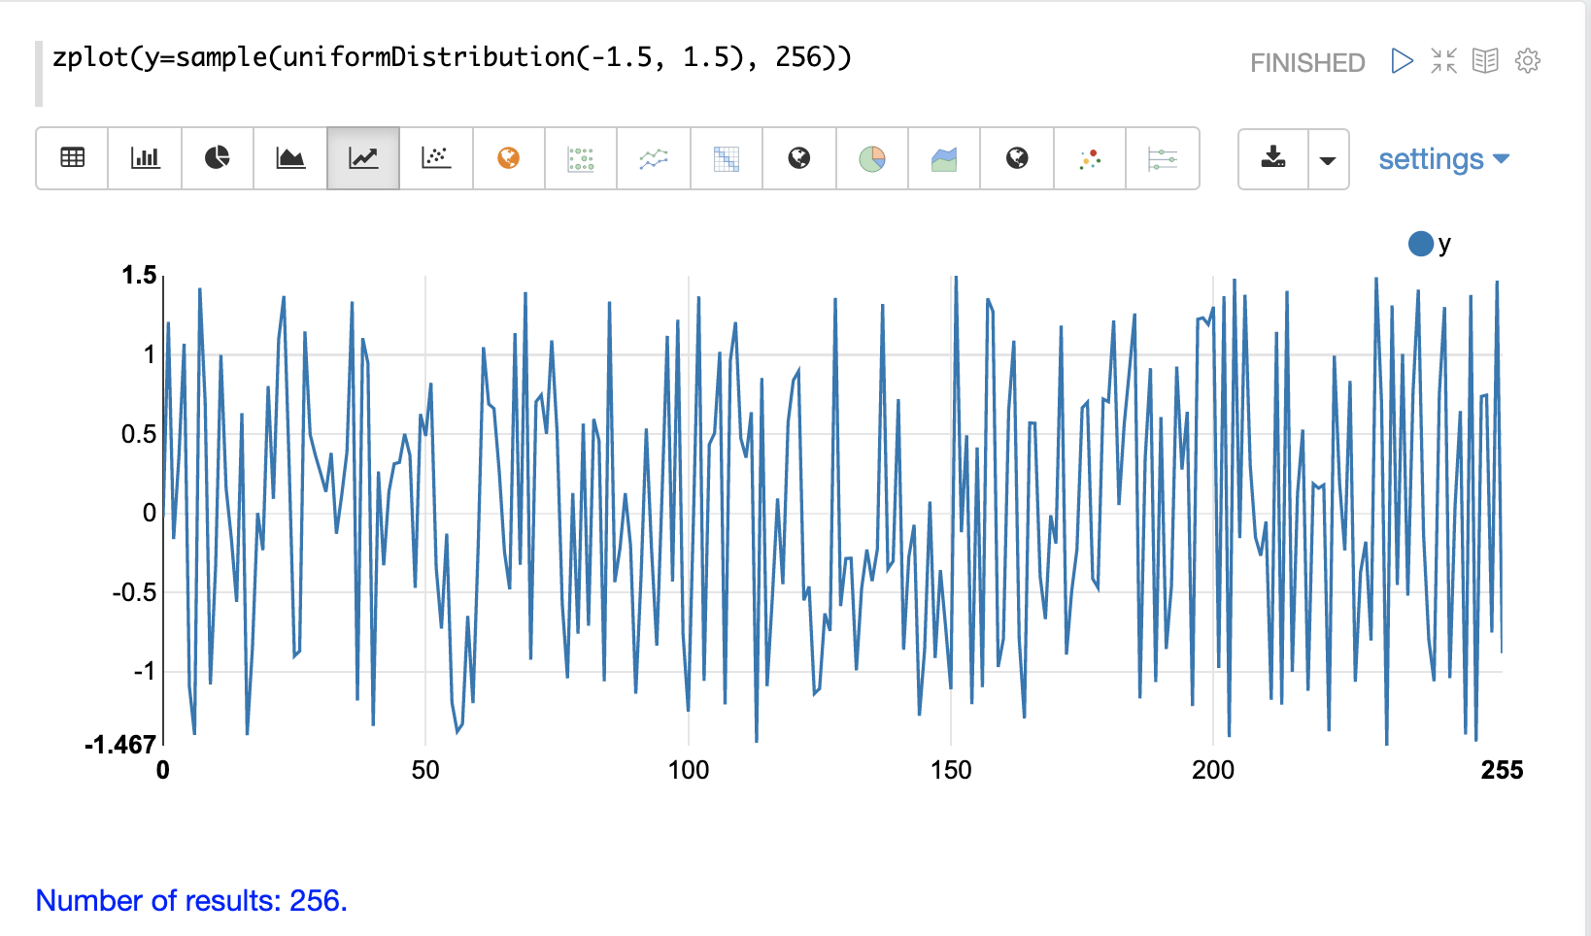This screenshot has height=936, width=1591.
Task: Download the data with the download button
Action: [x=1273, y=158]
